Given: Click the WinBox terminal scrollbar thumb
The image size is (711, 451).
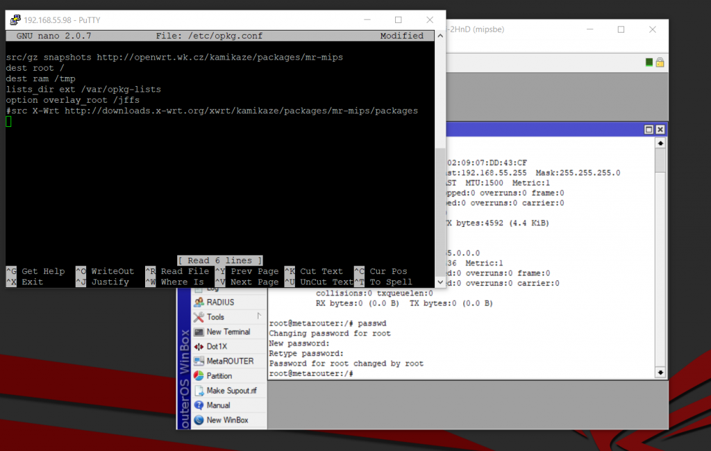Looking at the screenshot, I should [x=660, y=160].
